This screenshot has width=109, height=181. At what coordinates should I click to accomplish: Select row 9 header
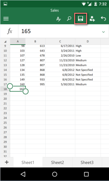[x=5, y=46]
